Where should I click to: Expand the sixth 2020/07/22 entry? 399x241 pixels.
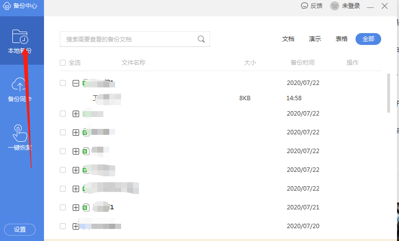pyautogui.click(x=76, y=189)
